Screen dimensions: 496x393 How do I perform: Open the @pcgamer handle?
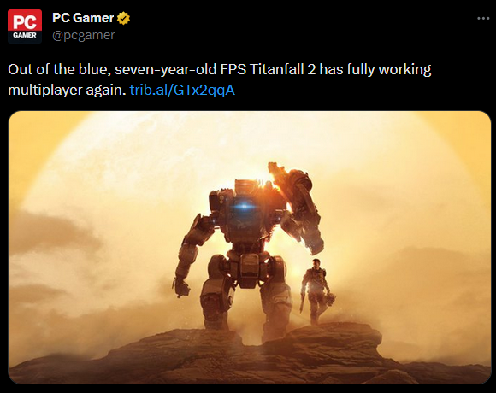(84, 35)
